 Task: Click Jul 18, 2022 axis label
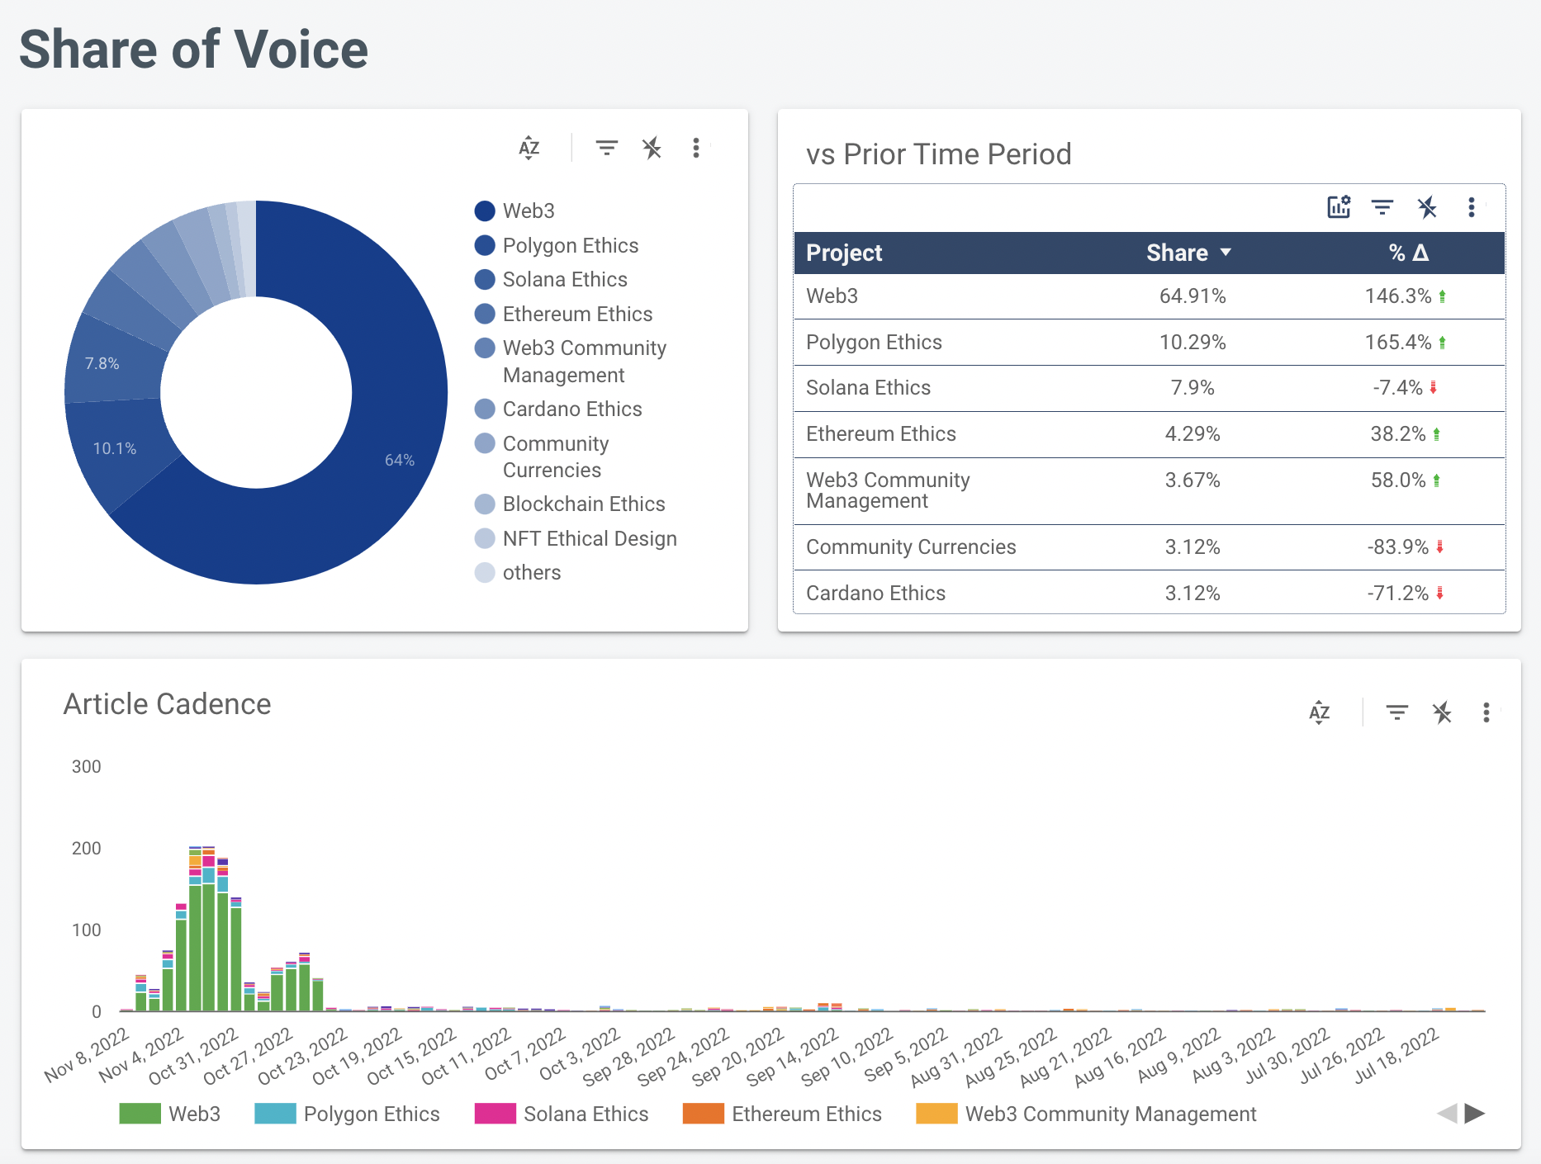(x=1397, y=1055)
